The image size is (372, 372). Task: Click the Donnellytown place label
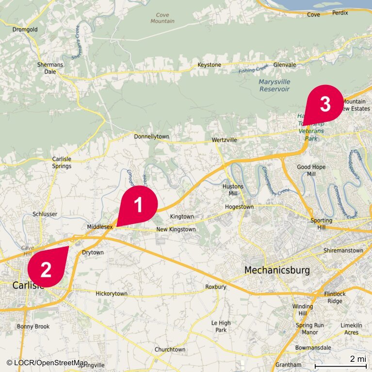pyautogui.click(x=152, y=137)
